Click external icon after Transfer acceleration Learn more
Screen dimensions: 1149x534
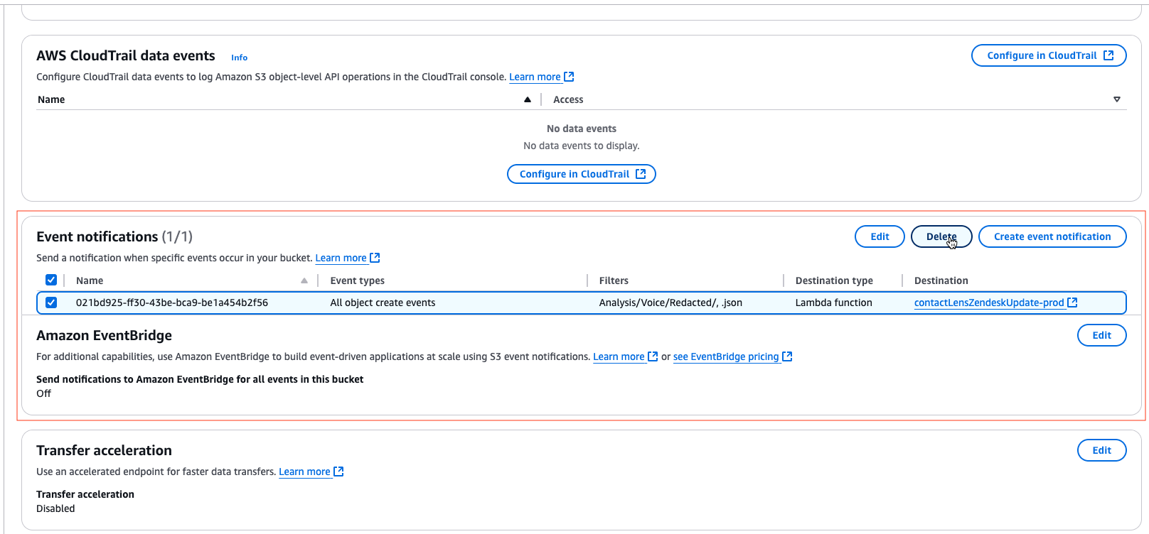(x=338, y=472)
